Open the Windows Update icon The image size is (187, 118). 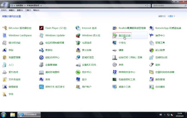(x=41, y=35)
